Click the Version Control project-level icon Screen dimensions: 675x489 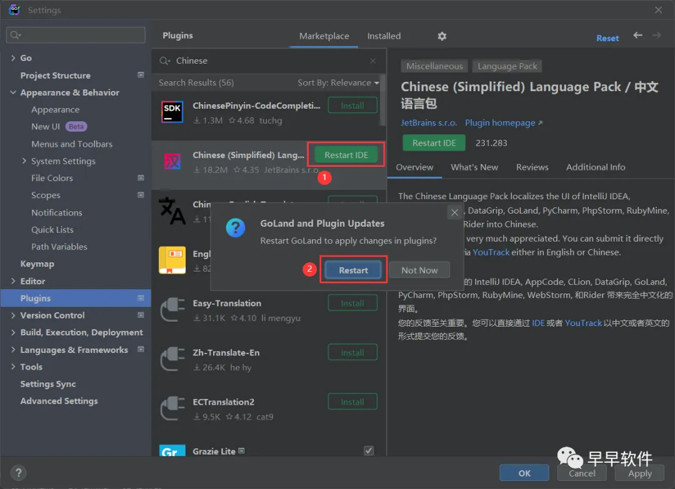[141, 315]
